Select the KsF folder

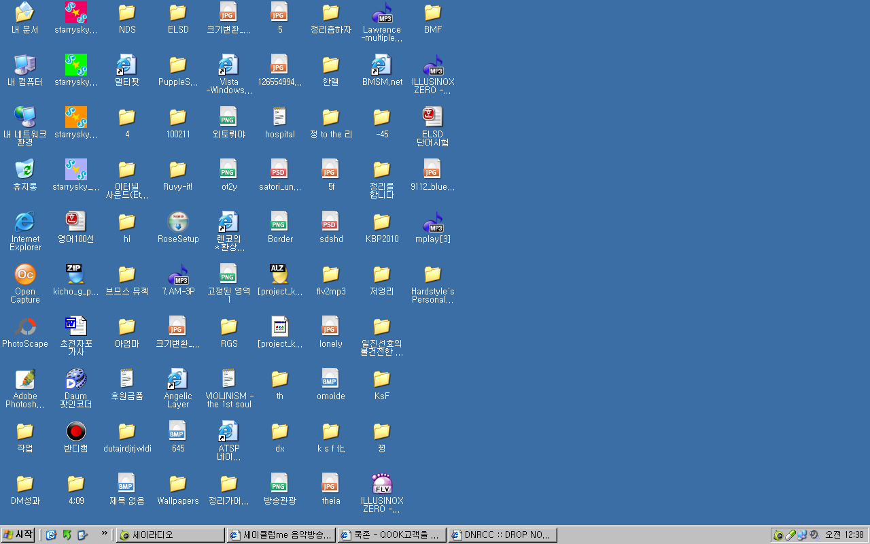(382, 379)
